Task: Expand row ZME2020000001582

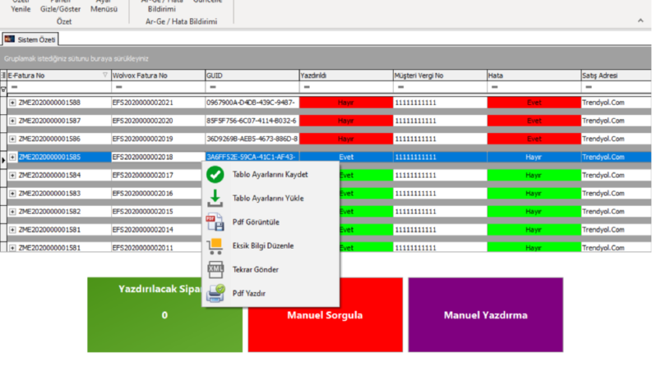Action: 12,212
